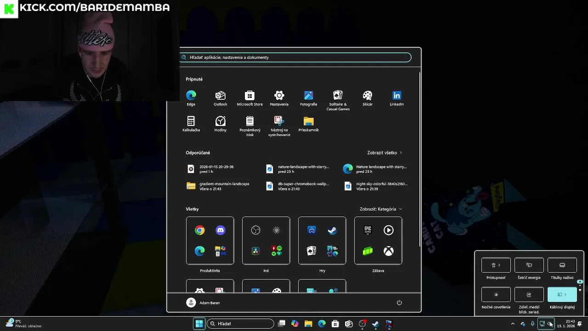Toggle Zdieľ. medzi blízk. zariad. sharing

point(529,295)
